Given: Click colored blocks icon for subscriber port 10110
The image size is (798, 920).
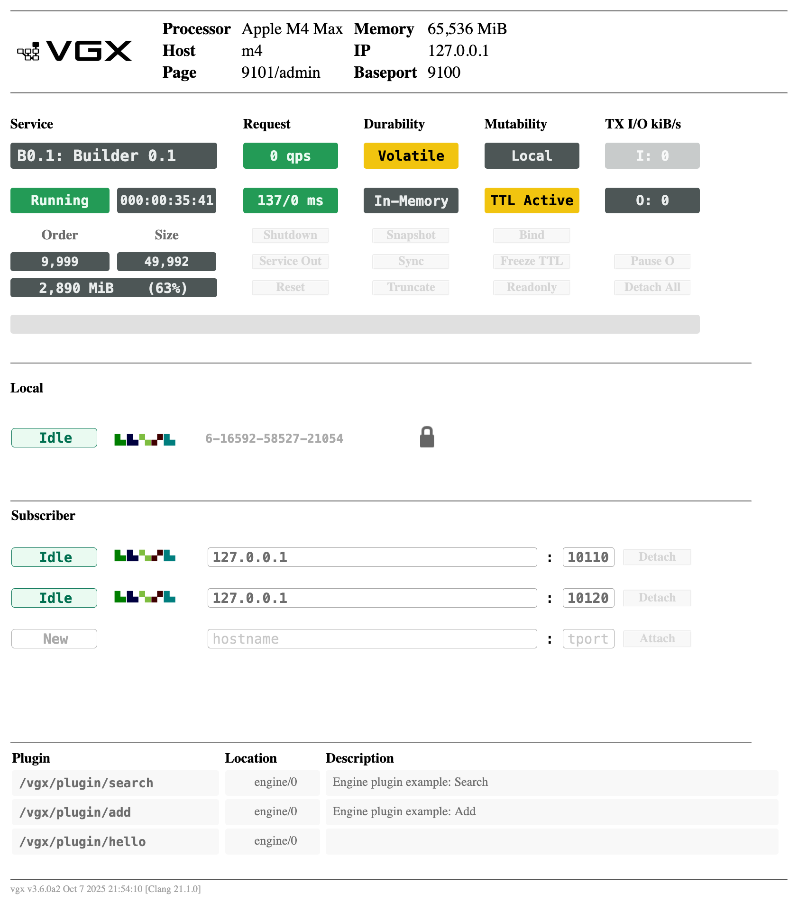Looking at the screenshot, I should pyautogui.click(x=145, y=556).
